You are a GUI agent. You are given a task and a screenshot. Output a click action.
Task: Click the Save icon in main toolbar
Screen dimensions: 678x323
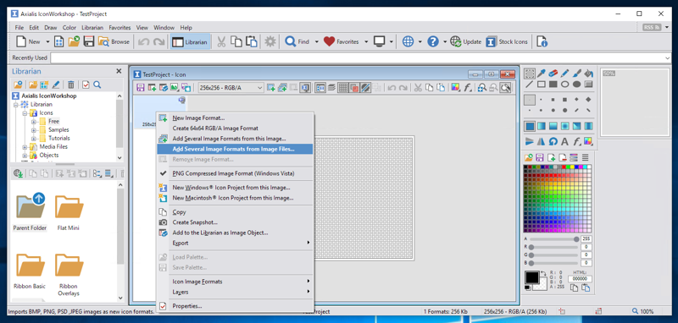tap(89, 41)
